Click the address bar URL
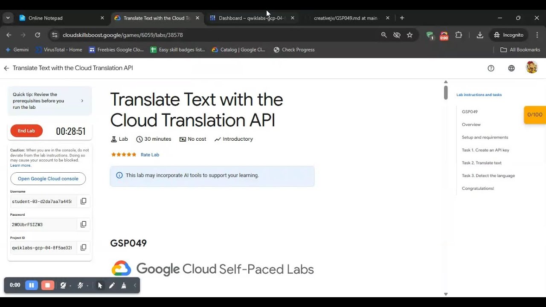The height and width of the screenshot is (307, 546). point(123,35)
